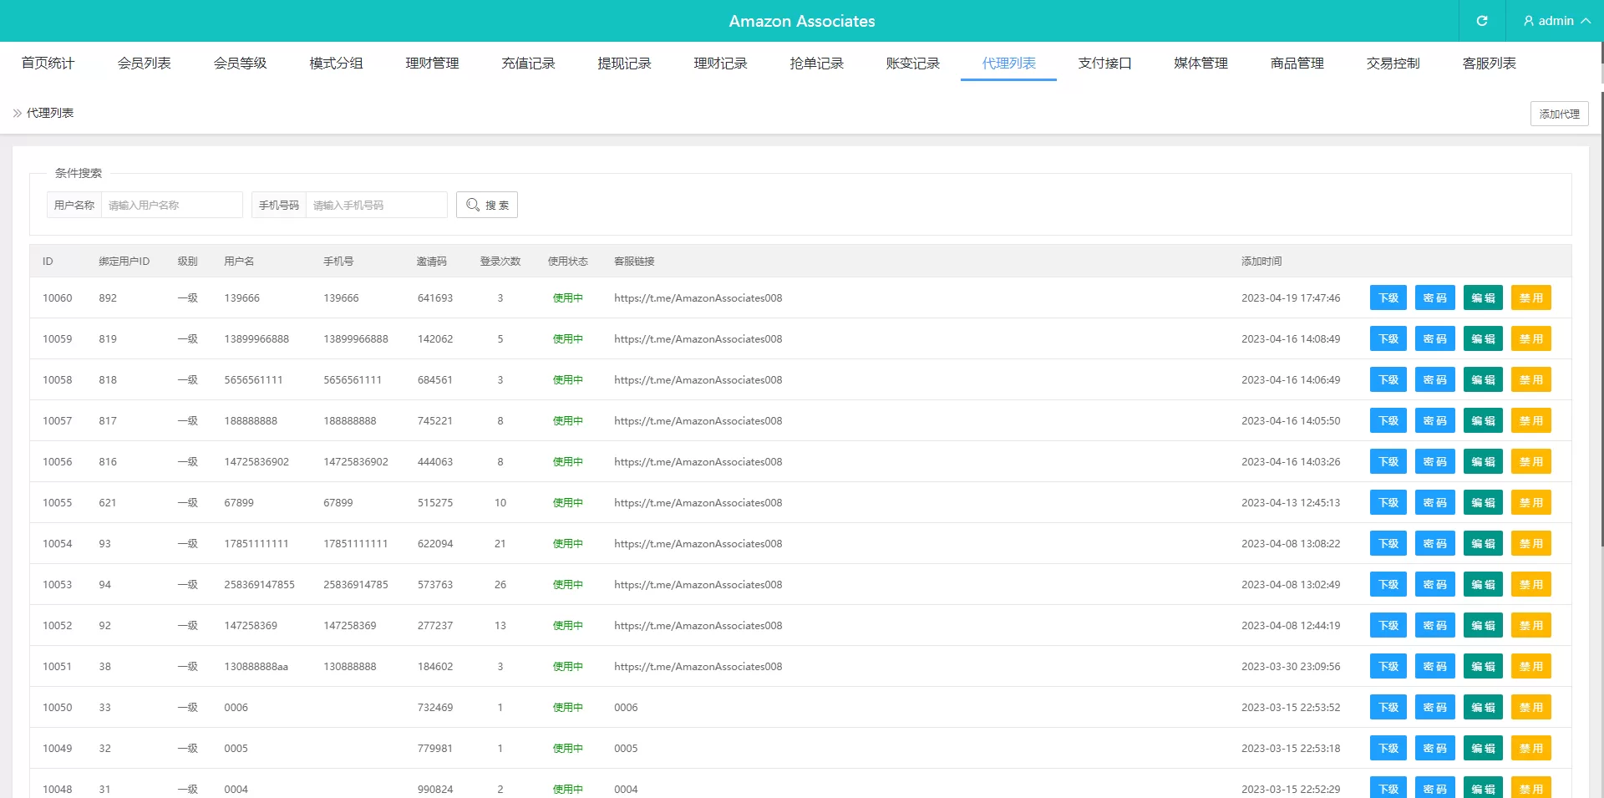Select the 客服列表 tab
Screen dimensions: 1604x798
click(x=1489, y=64)
